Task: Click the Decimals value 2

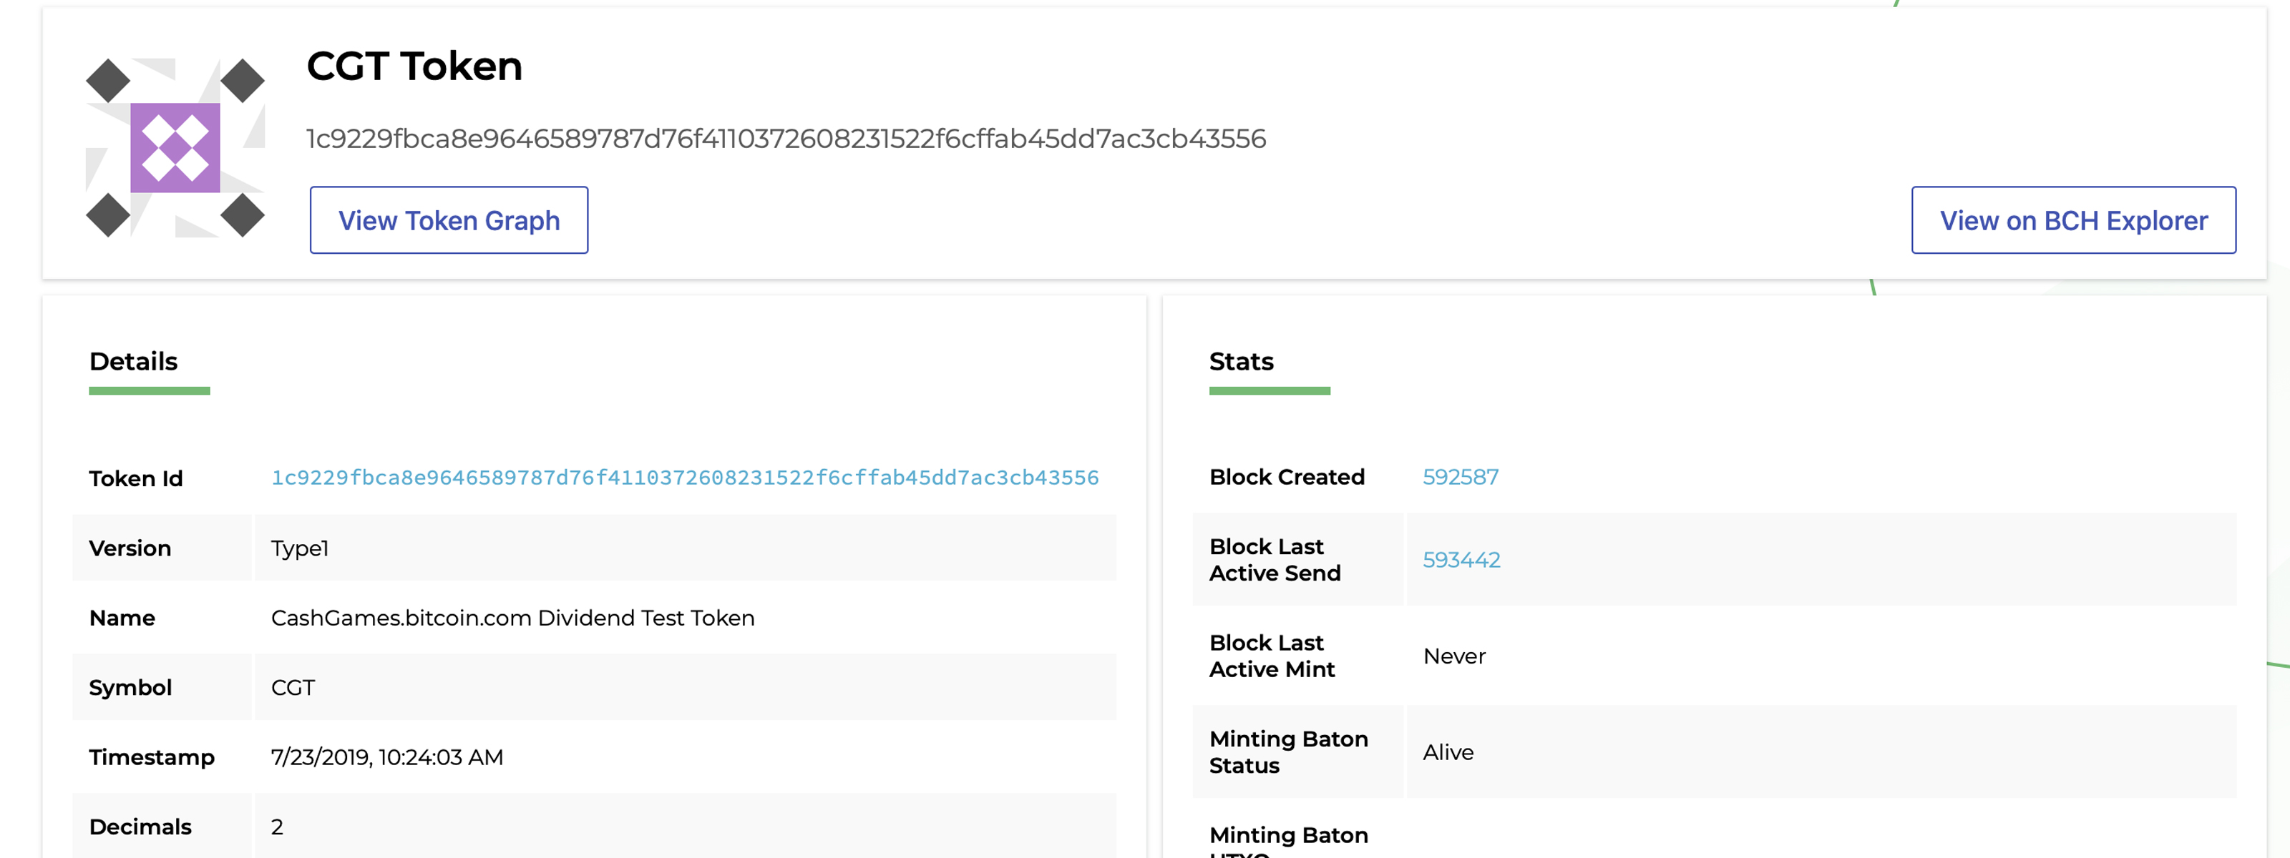Action: (278, 827)
